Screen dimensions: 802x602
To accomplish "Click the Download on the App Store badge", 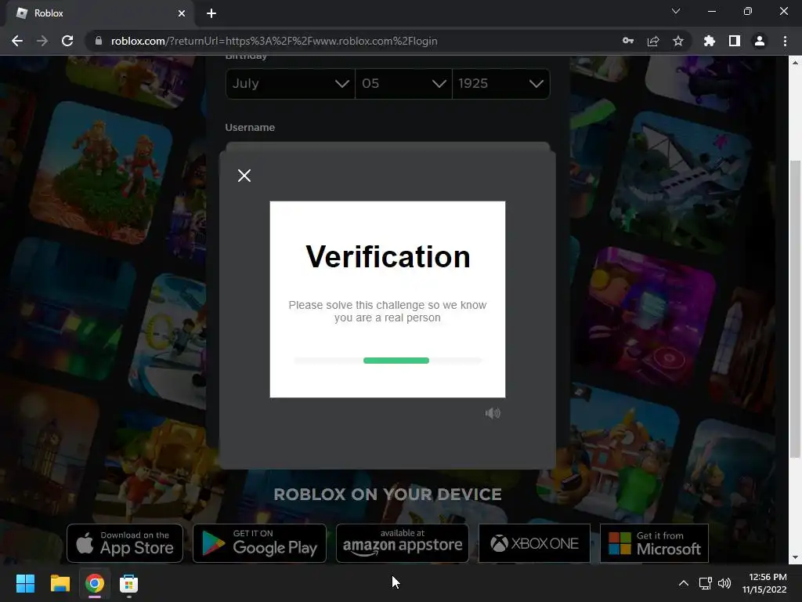I will pyautogui.click(x=125, y=543).
